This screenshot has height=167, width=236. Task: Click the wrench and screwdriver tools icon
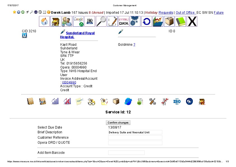(x=152, y=102)
